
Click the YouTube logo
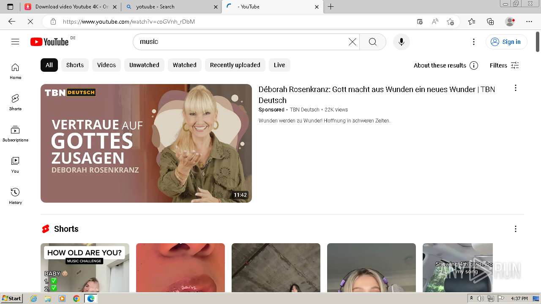49,42
